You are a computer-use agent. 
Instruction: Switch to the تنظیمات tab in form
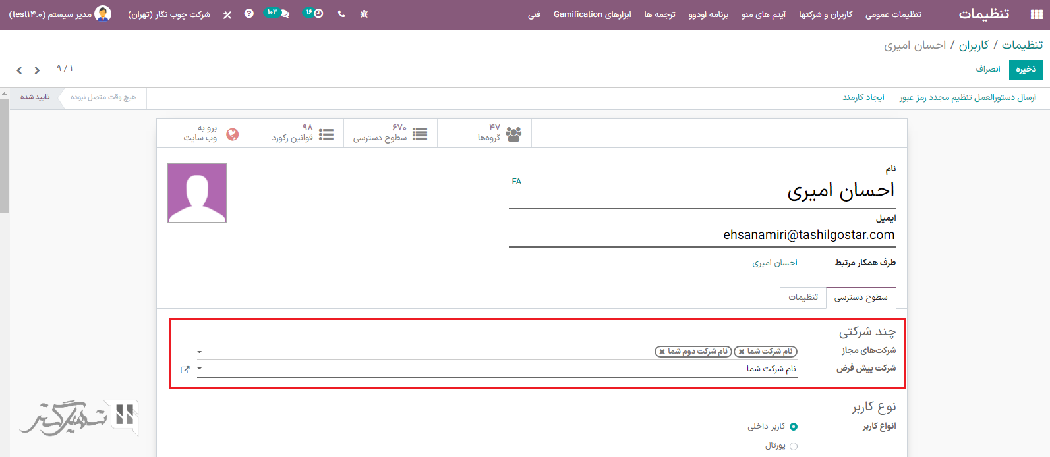[x=803, y=297]
